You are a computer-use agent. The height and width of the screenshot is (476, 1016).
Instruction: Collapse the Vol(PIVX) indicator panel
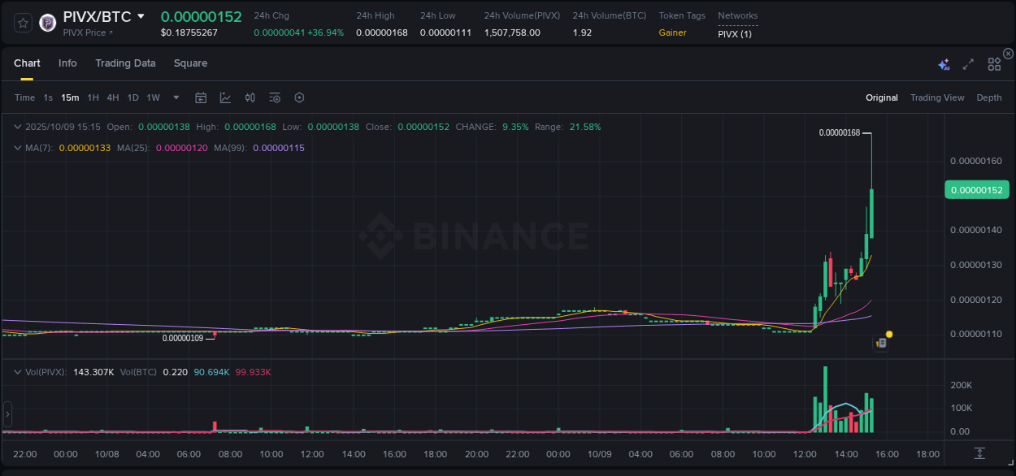tap(18, 370)
